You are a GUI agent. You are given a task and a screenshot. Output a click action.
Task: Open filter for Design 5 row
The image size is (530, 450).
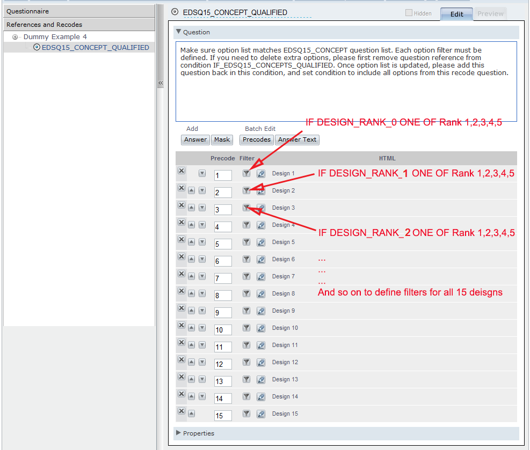[x=246, y=242]
